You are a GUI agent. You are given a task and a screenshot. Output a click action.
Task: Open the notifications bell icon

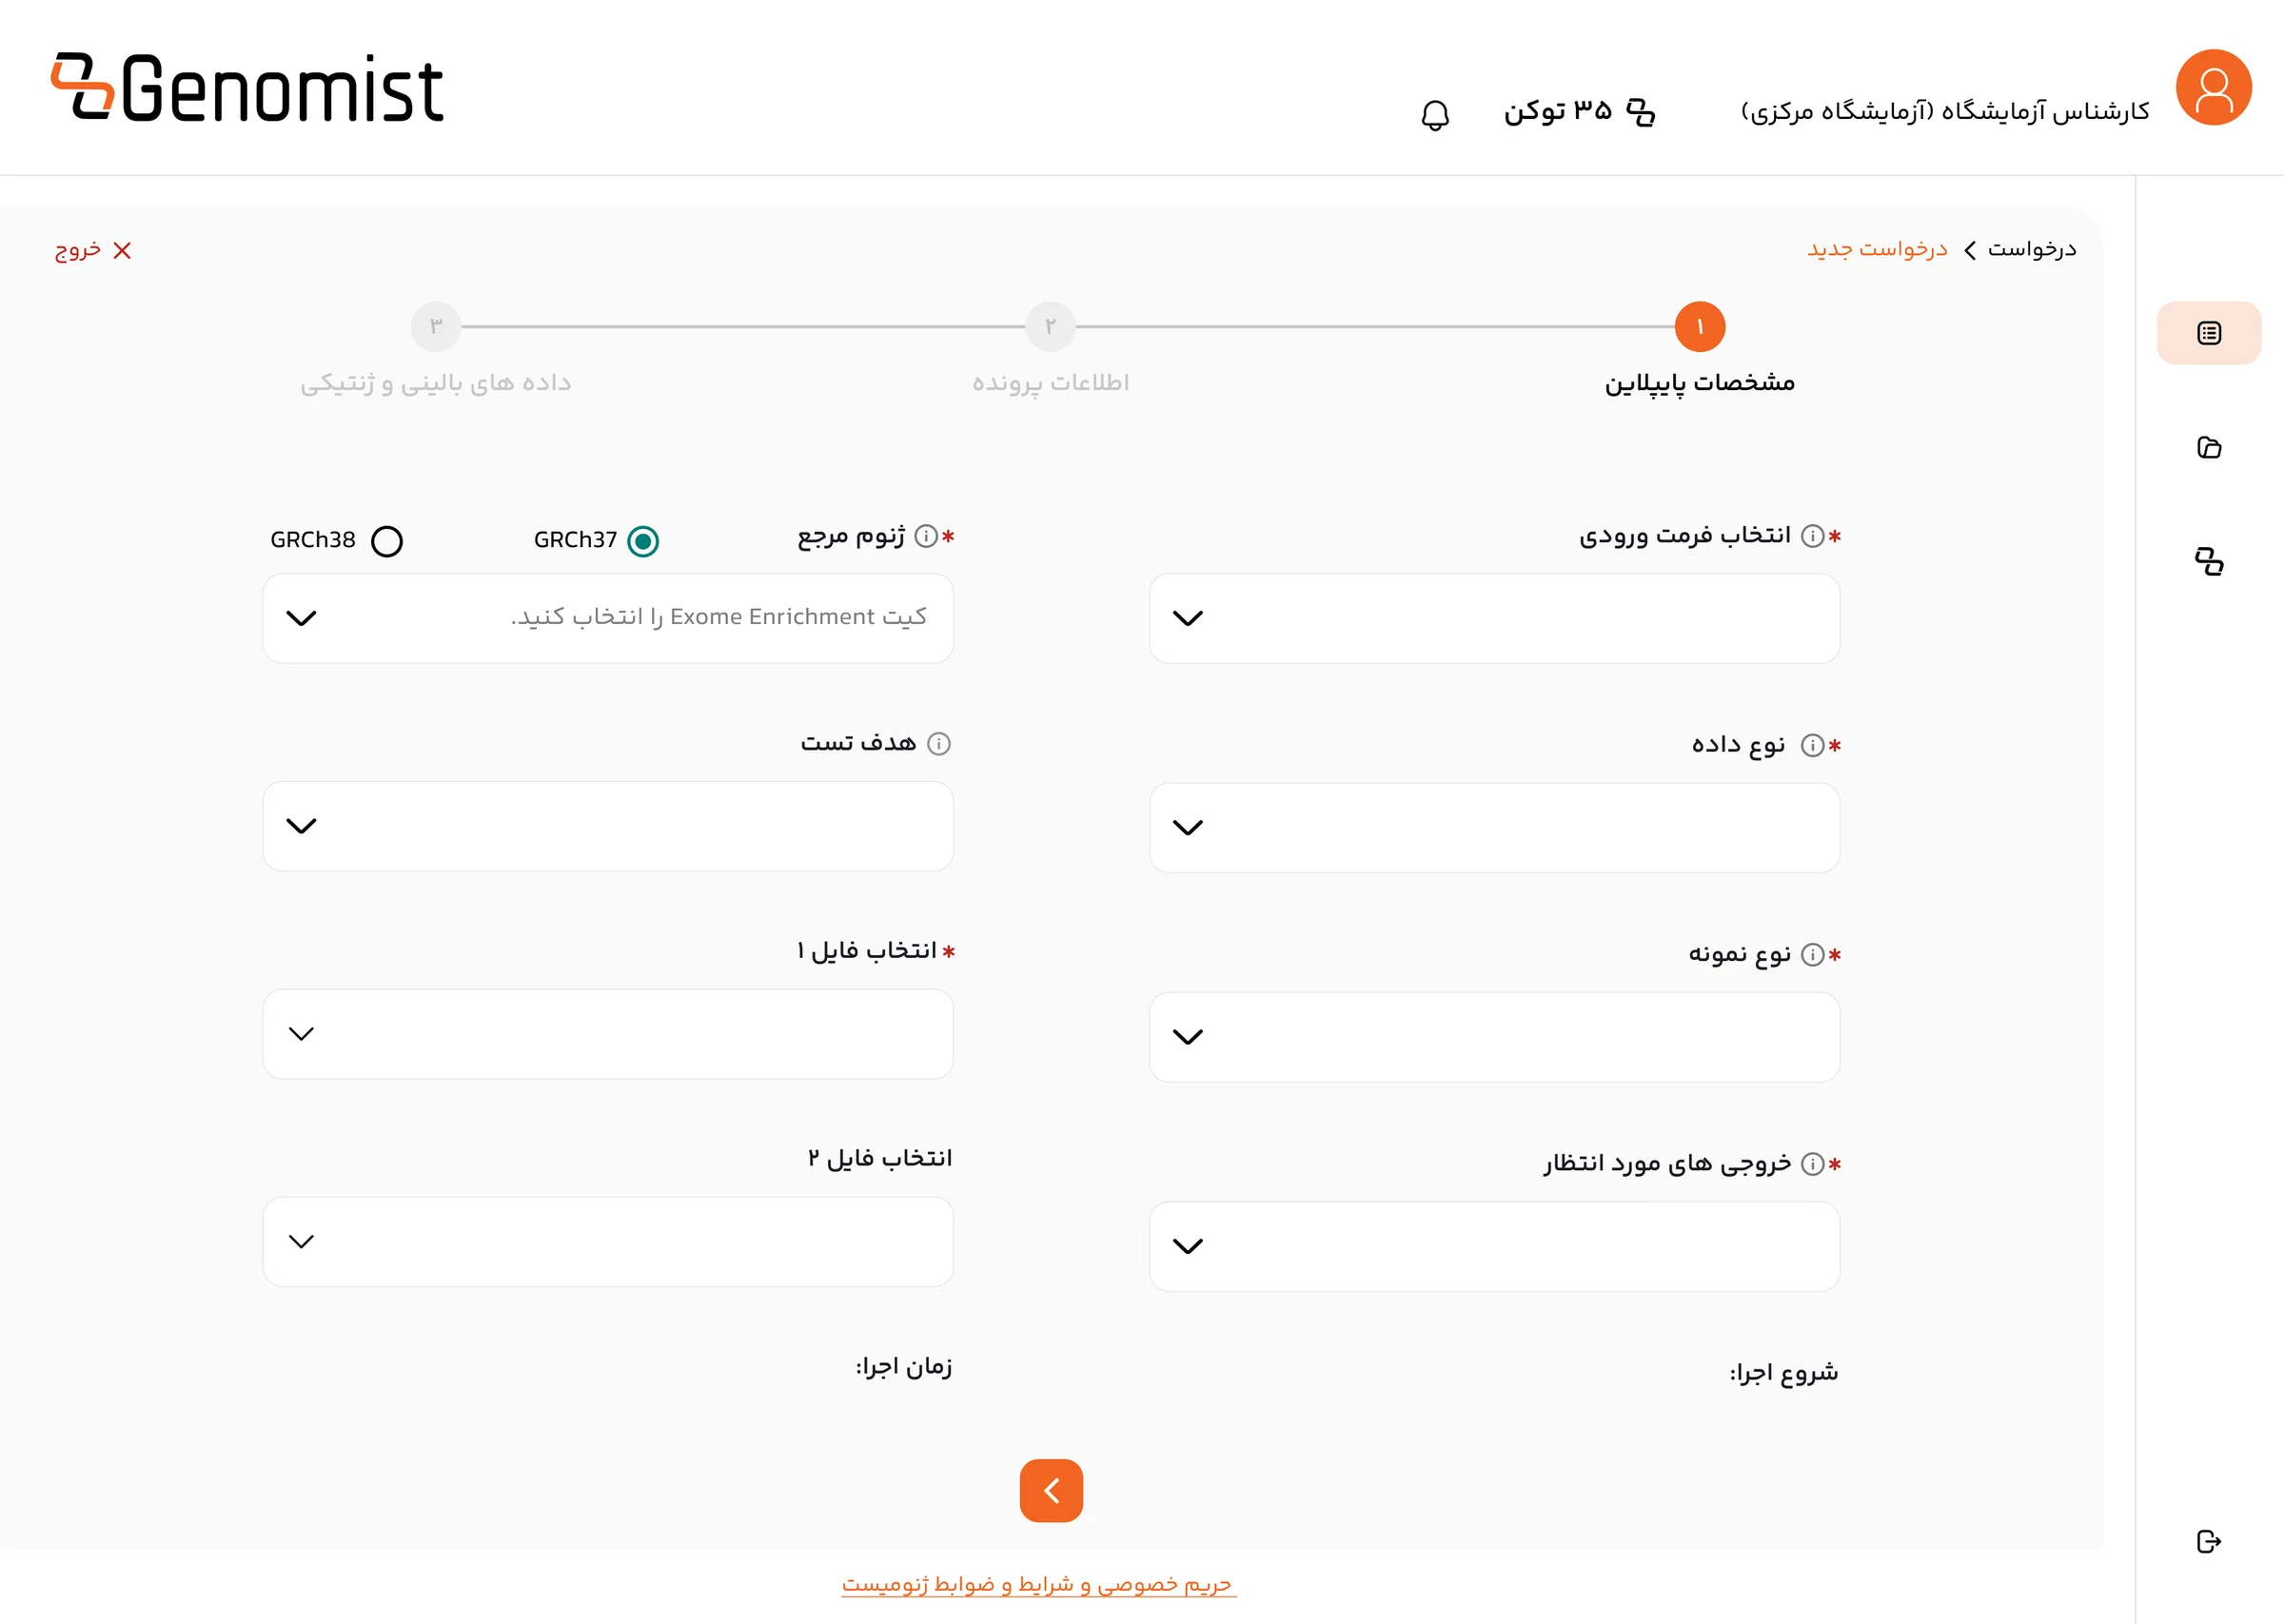(x=1435, y=115)
